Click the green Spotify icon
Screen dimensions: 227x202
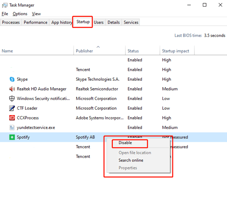(12, 137)
